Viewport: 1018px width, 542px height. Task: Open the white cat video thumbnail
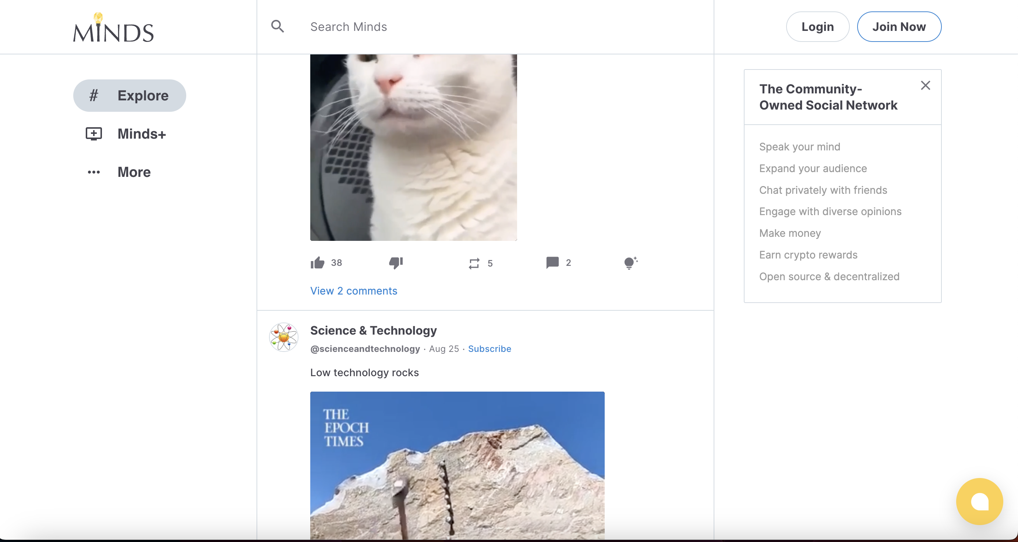tap(413, 147)
